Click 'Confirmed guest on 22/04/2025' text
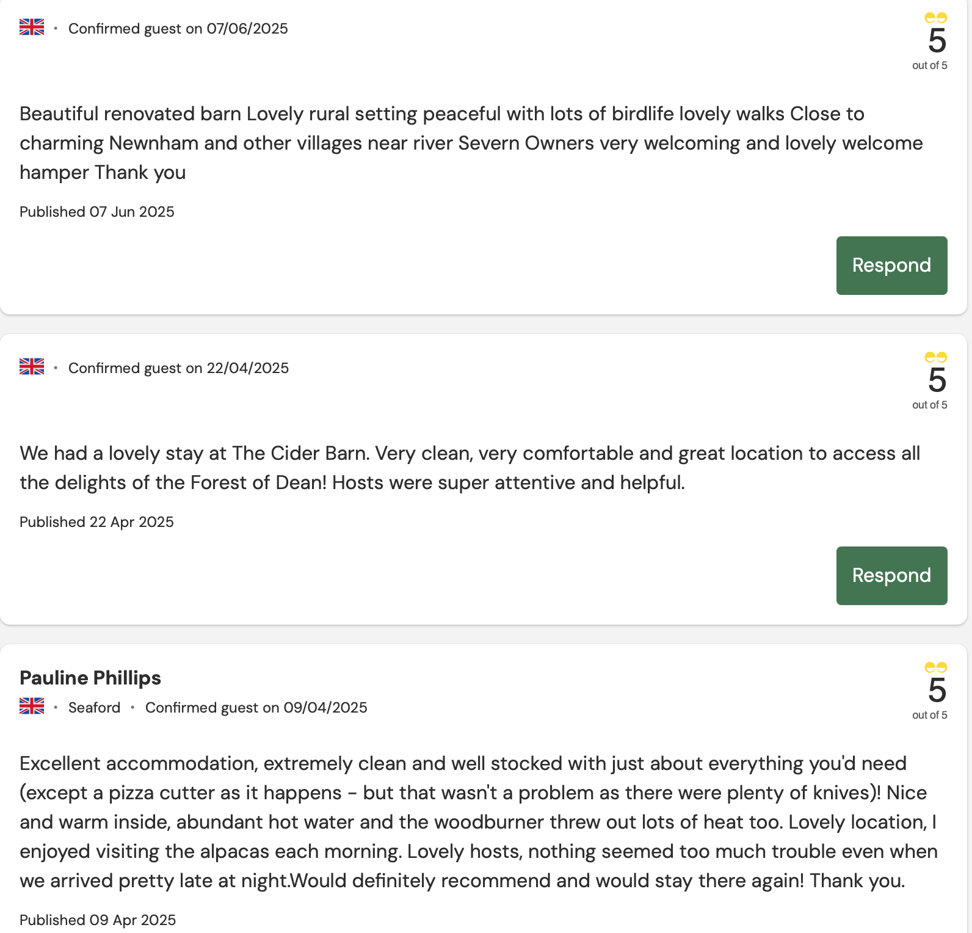The width and height of the screenshot is (972, 933). 178,368
